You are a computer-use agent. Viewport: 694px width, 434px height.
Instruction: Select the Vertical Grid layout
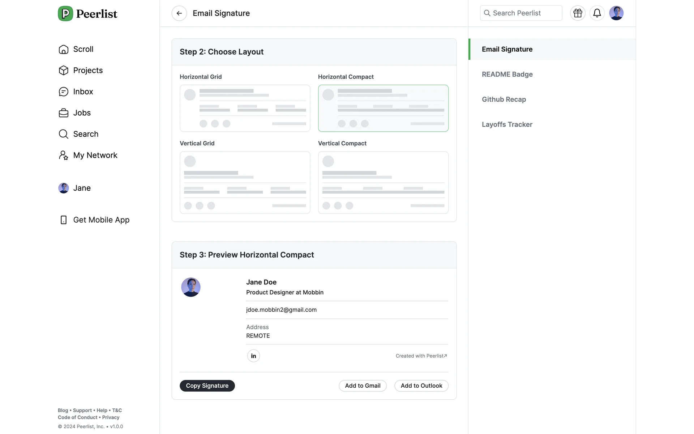(x=245, y=182)
